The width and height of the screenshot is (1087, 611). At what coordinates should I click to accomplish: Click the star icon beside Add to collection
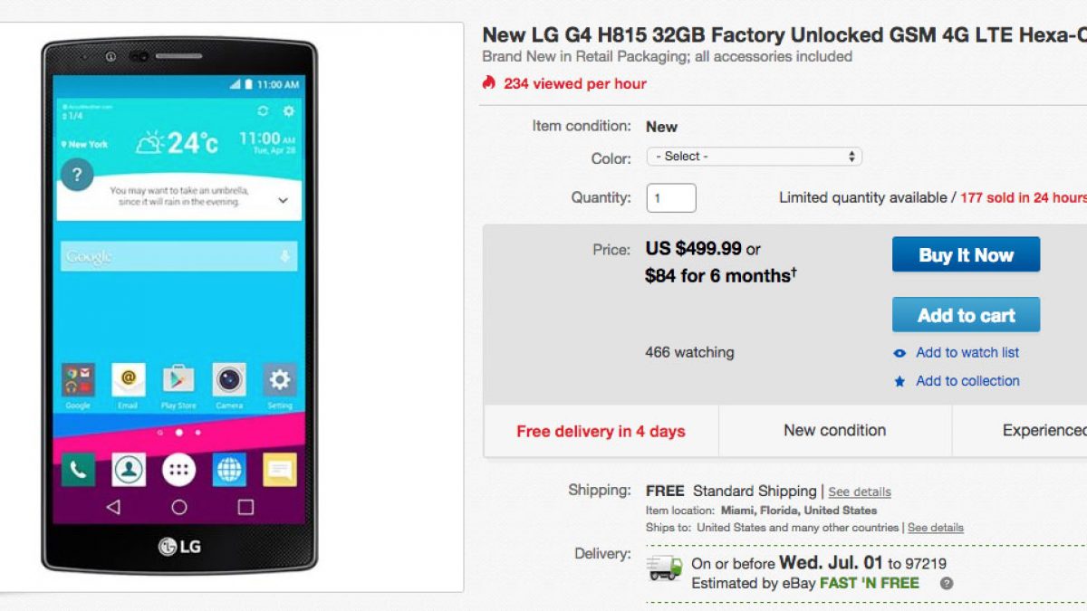(x=899, y=382)
